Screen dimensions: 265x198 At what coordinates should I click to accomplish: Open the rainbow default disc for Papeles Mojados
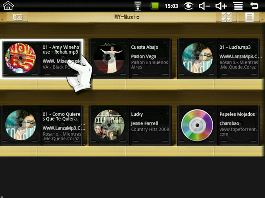pyautogui.click(x=197, y=125)
